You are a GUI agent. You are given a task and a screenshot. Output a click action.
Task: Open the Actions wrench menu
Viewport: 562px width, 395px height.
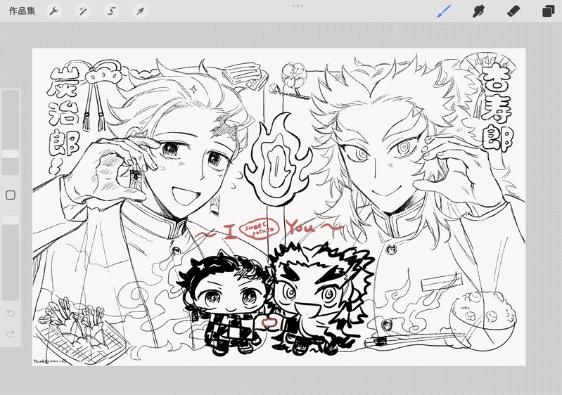point(53,11)
